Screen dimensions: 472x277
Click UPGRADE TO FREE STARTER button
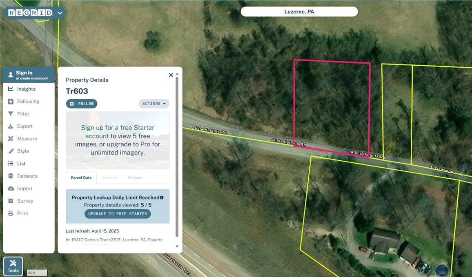118,214
